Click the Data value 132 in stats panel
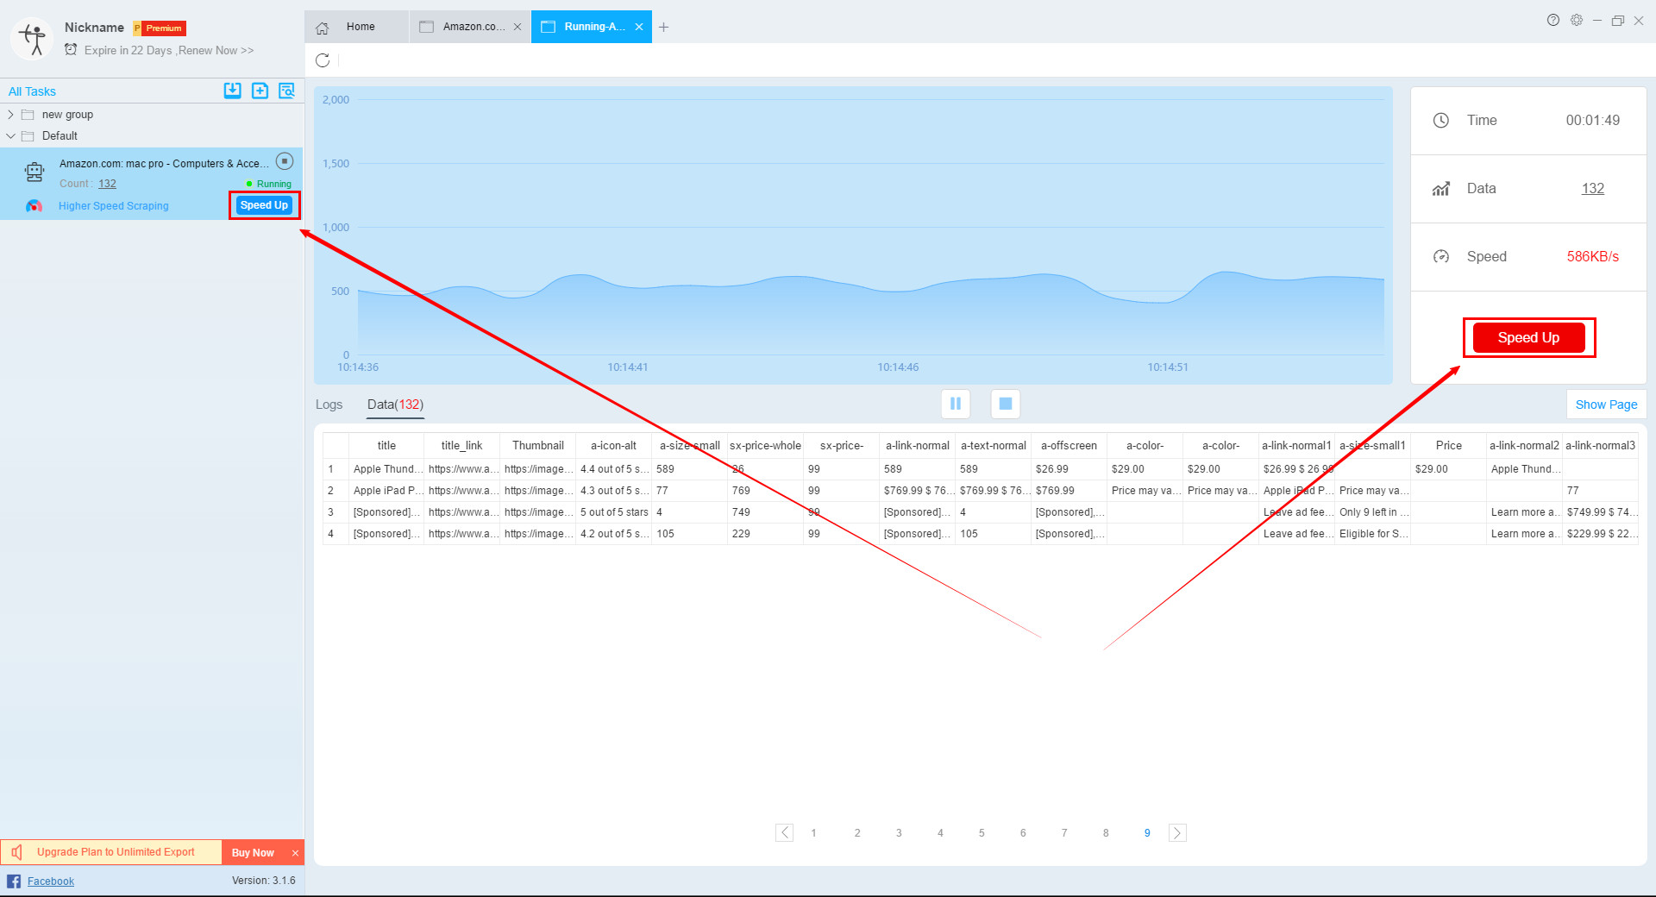 pyautogui.click(x=1592, y=189)
